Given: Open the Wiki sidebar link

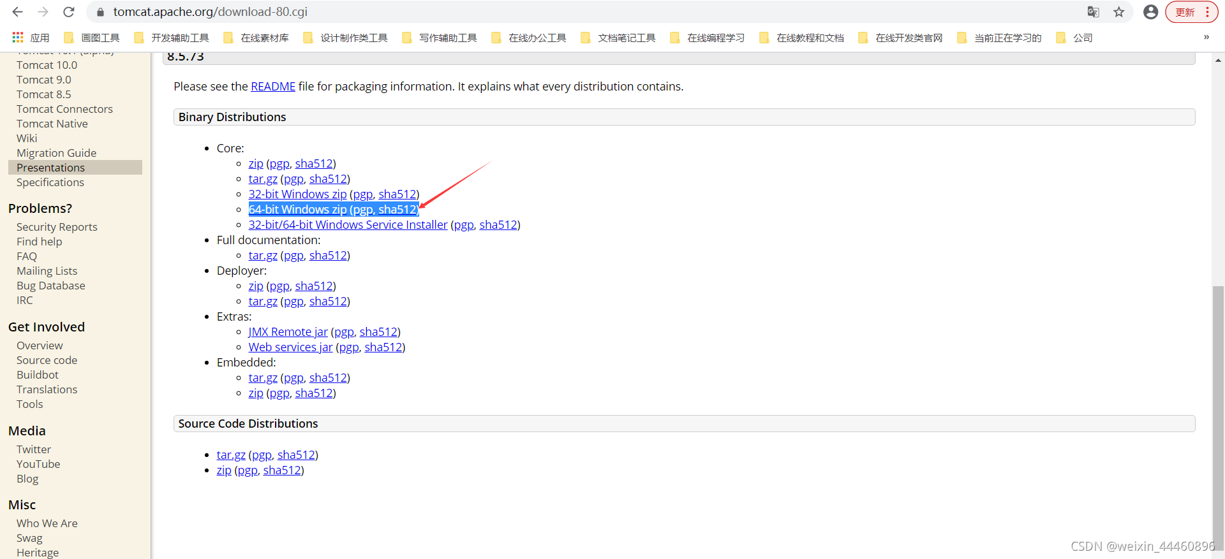Looking at the screenshot, I should click(27, 138).
